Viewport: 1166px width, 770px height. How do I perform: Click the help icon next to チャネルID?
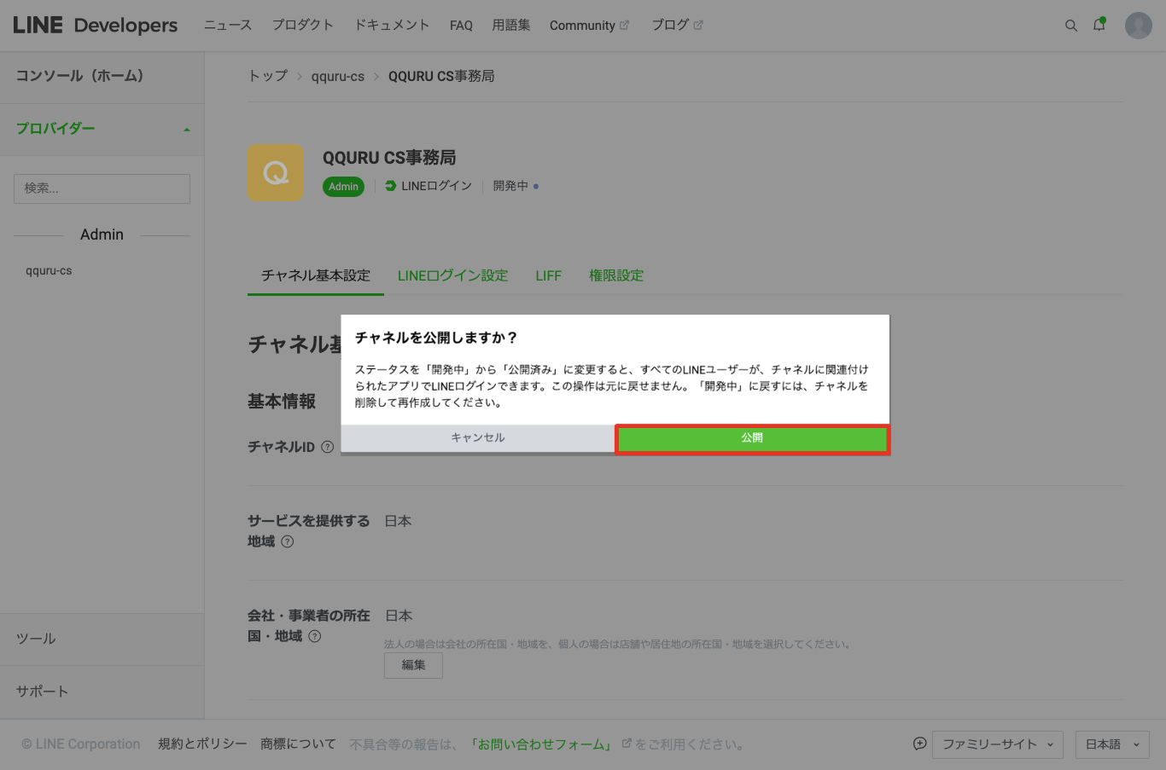click(327, 447)
